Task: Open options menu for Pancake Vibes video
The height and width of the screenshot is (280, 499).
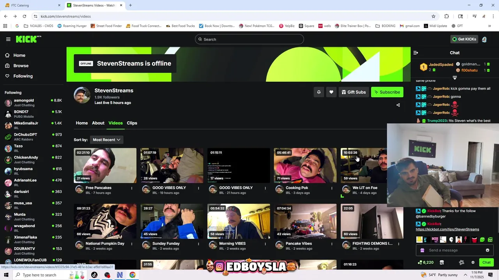Action: point(332,244)
